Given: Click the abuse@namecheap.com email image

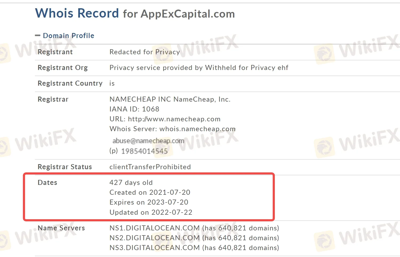Looking at the screenshot, I should pyautogui.click(x=148, y=141).
